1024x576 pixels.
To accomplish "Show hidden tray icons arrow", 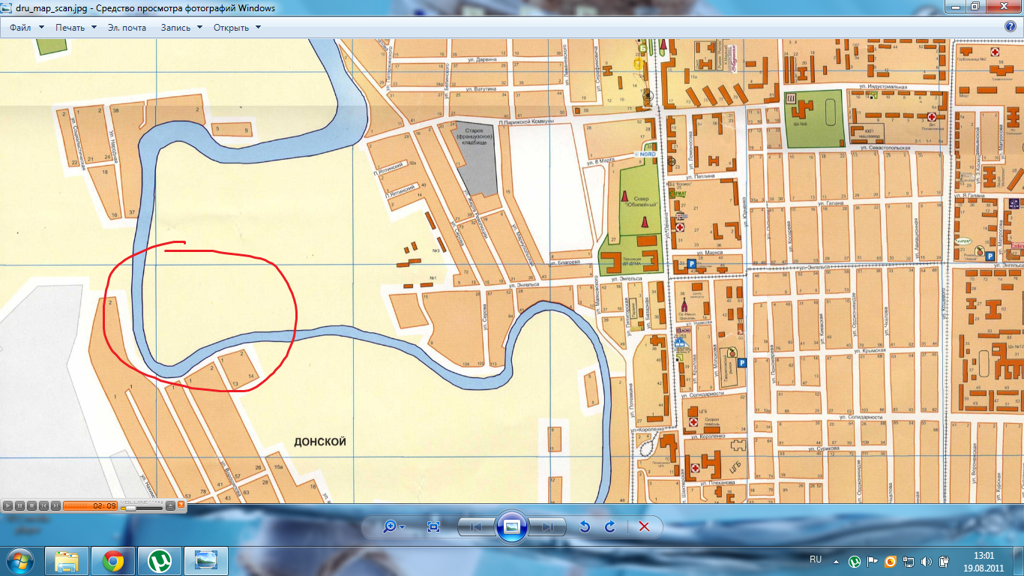I will (x=836, y=560).
